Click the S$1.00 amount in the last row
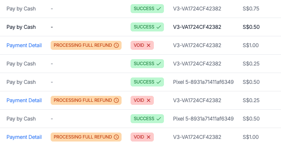This screenshot has height=146, width=281. pyautogui.click(x=251, y=137)
